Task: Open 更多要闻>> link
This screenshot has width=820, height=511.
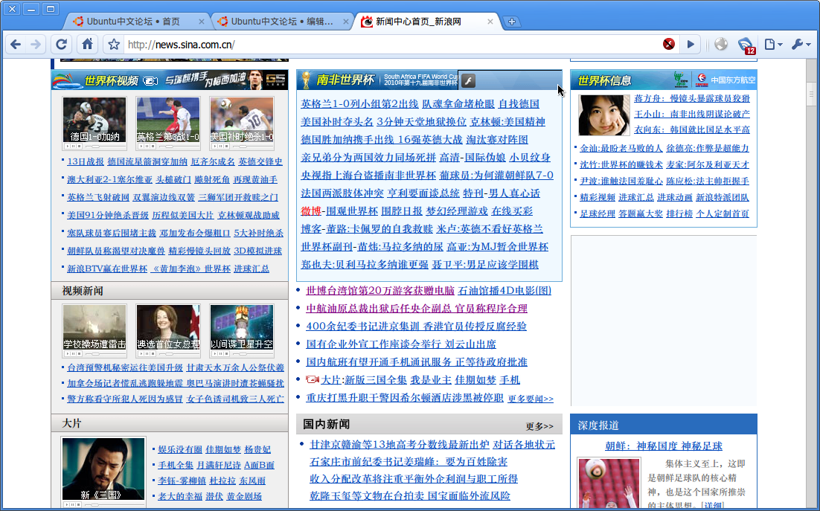Action: pos(531,399)
